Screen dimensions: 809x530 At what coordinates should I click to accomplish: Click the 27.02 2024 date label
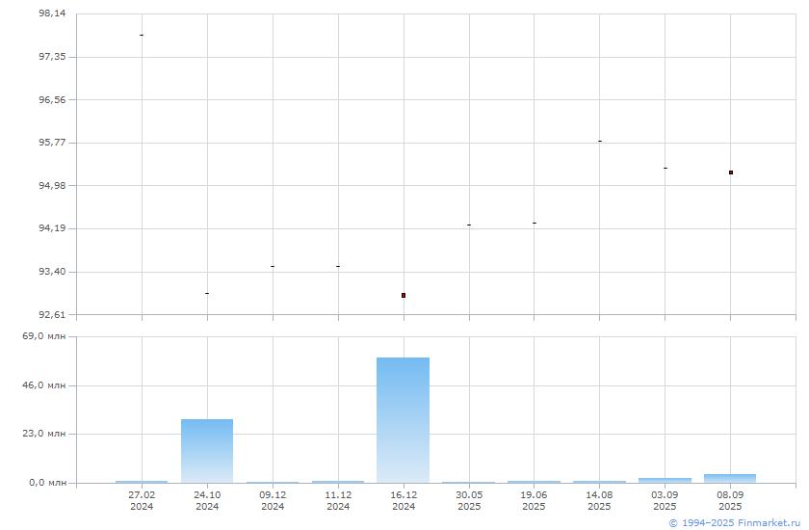[x=142, y=500]
